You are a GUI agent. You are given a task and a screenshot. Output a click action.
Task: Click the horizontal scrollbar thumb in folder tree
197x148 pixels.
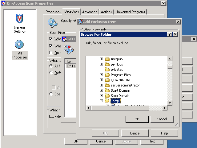120,108
